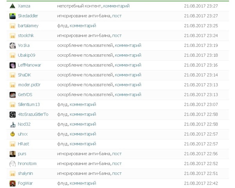Viewport: 235px width, 188px height.
Task: Open комментарий link in Xamza's row
Action: click(x=117, y=6)
